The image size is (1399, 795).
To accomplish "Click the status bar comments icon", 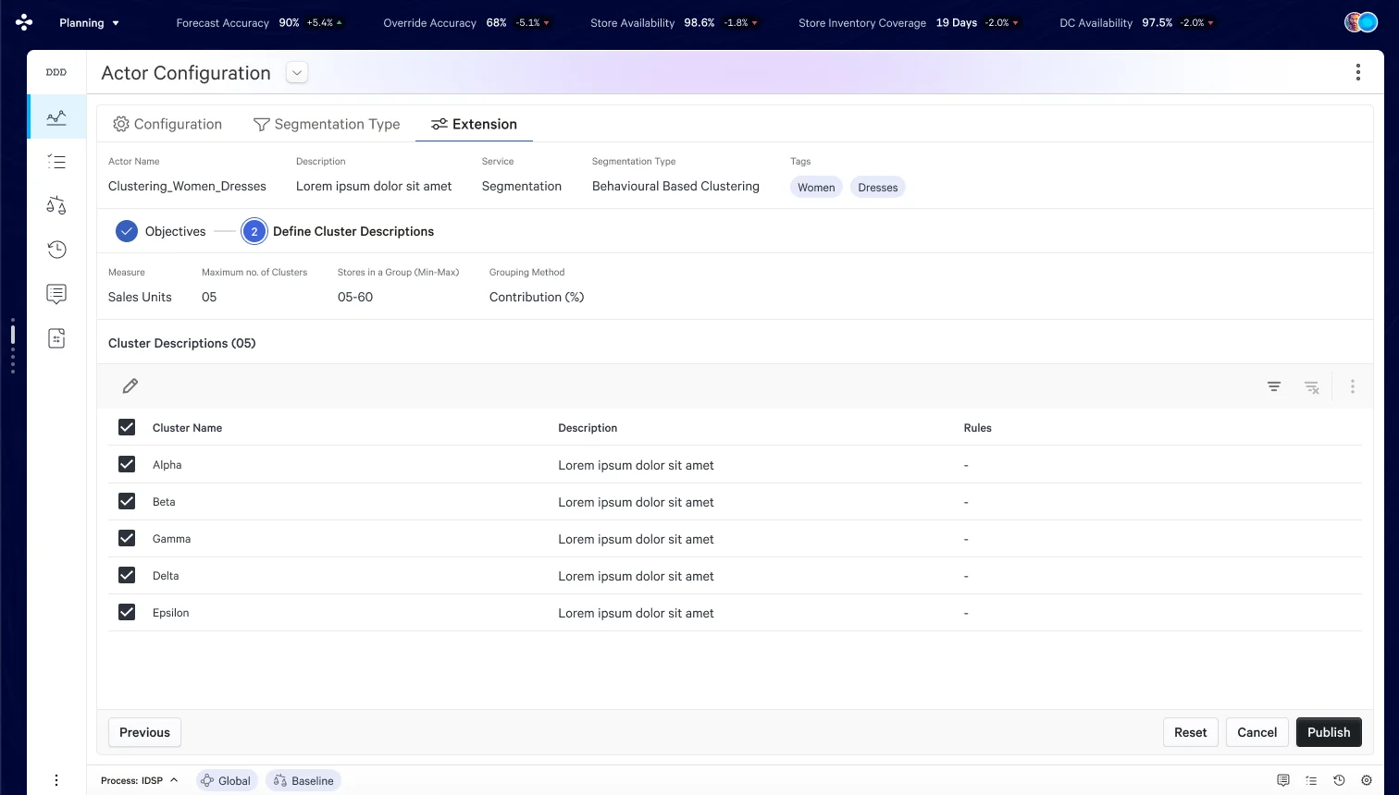I will pos(1283,780).
